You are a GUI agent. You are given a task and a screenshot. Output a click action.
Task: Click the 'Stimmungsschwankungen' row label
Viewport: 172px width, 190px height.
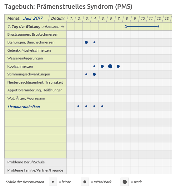tap(29, 74)
